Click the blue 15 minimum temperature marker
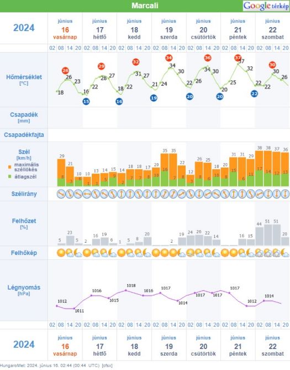This screenshot has width=290, height=370. (x=86, y=101)
